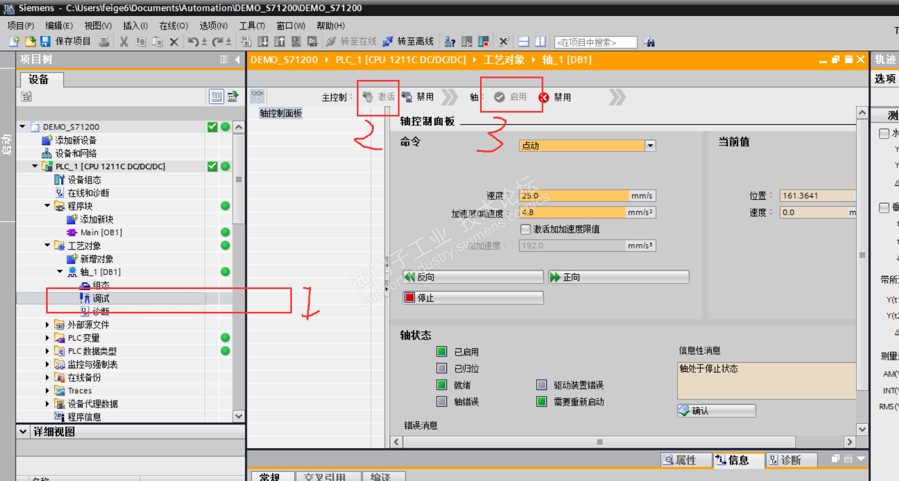Split the editor space horizontally
Screen dimensions: 899x481
coord(523,42)
